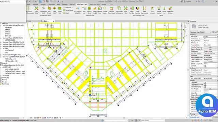218x122 pixels.
Task: Expand Elevations (Building Elevation) node
Action: pyautogui.click(x=1, y=55)
